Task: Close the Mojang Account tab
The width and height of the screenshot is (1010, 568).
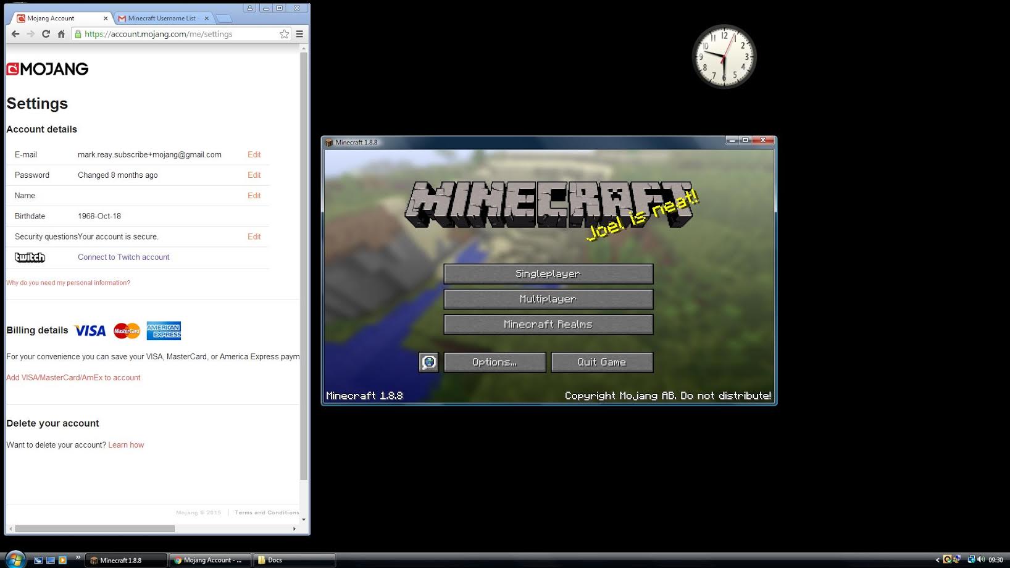Action: pos(106,19)
